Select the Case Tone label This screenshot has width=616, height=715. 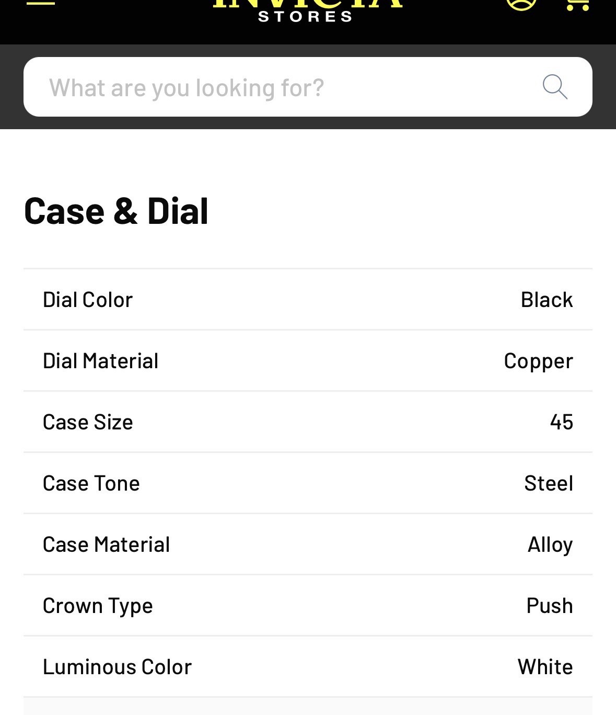[91, 483]
